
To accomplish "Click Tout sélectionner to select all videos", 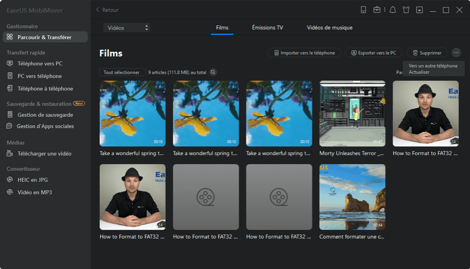I will (x=122, y=72).
